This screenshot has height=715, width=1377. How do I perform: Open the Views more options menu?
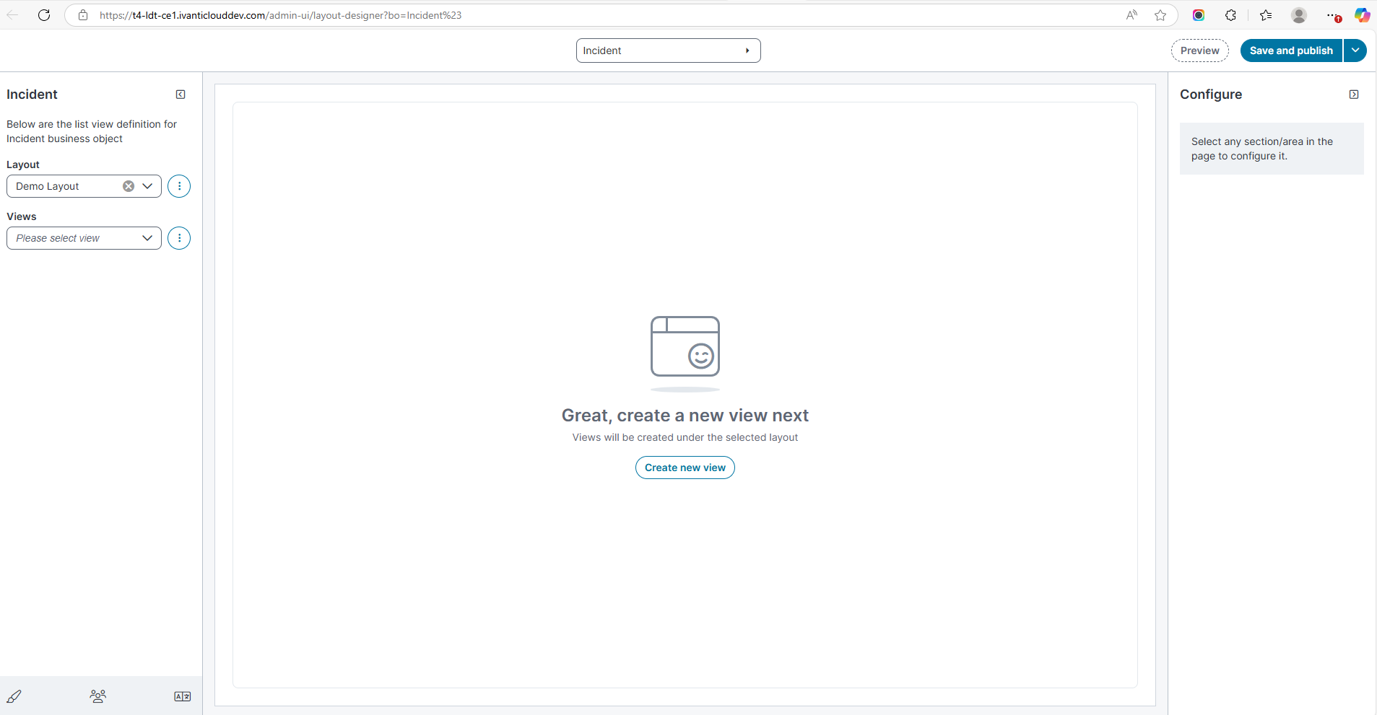(179, 238)
